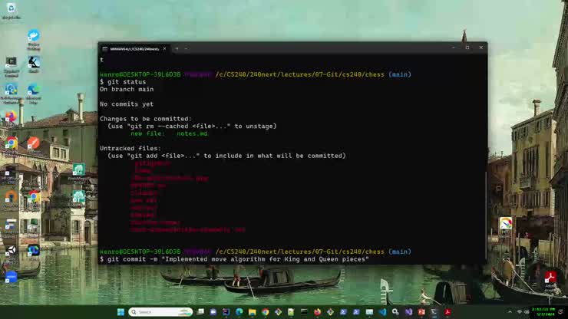Open PowerPoint from the taskbar
Screen dimensions: 568x319
tap(421, 312)
